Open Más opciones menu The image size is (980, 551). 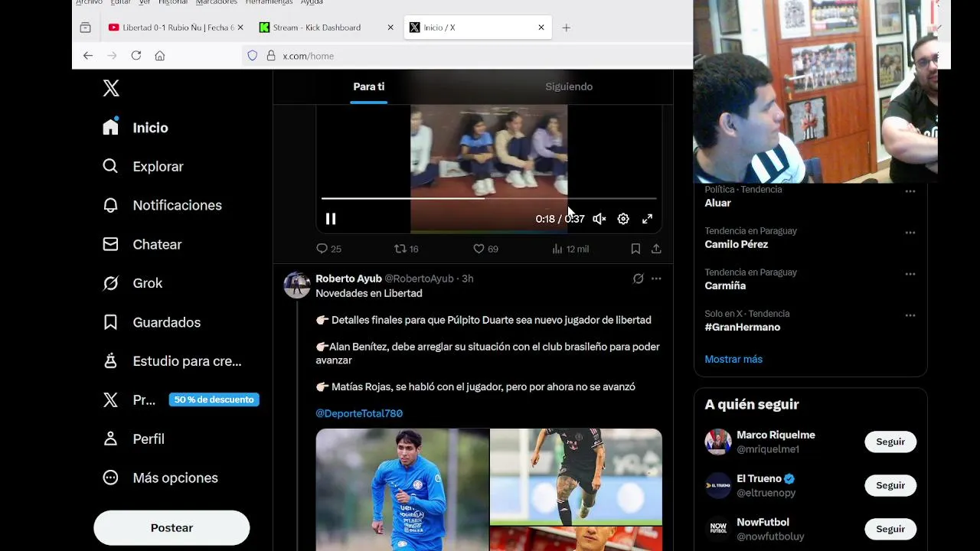tap(161, 478)
